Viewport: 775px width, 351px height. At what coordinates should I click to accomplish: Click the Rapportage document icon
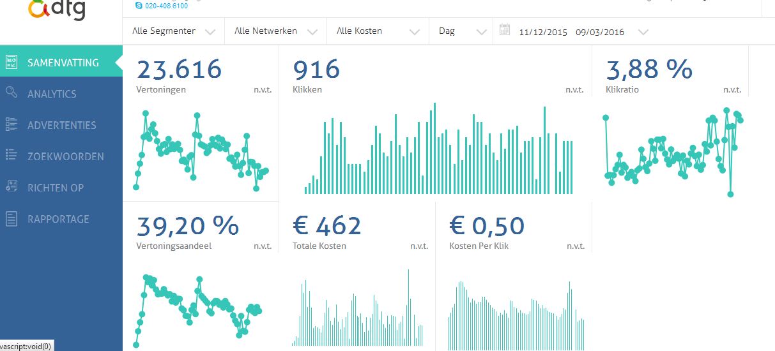pos(12,219)
